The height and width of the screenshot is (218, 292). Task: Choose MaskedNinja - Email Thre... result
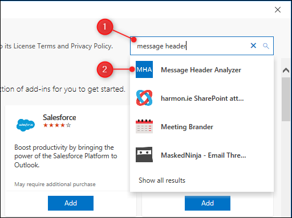[202, 155]
